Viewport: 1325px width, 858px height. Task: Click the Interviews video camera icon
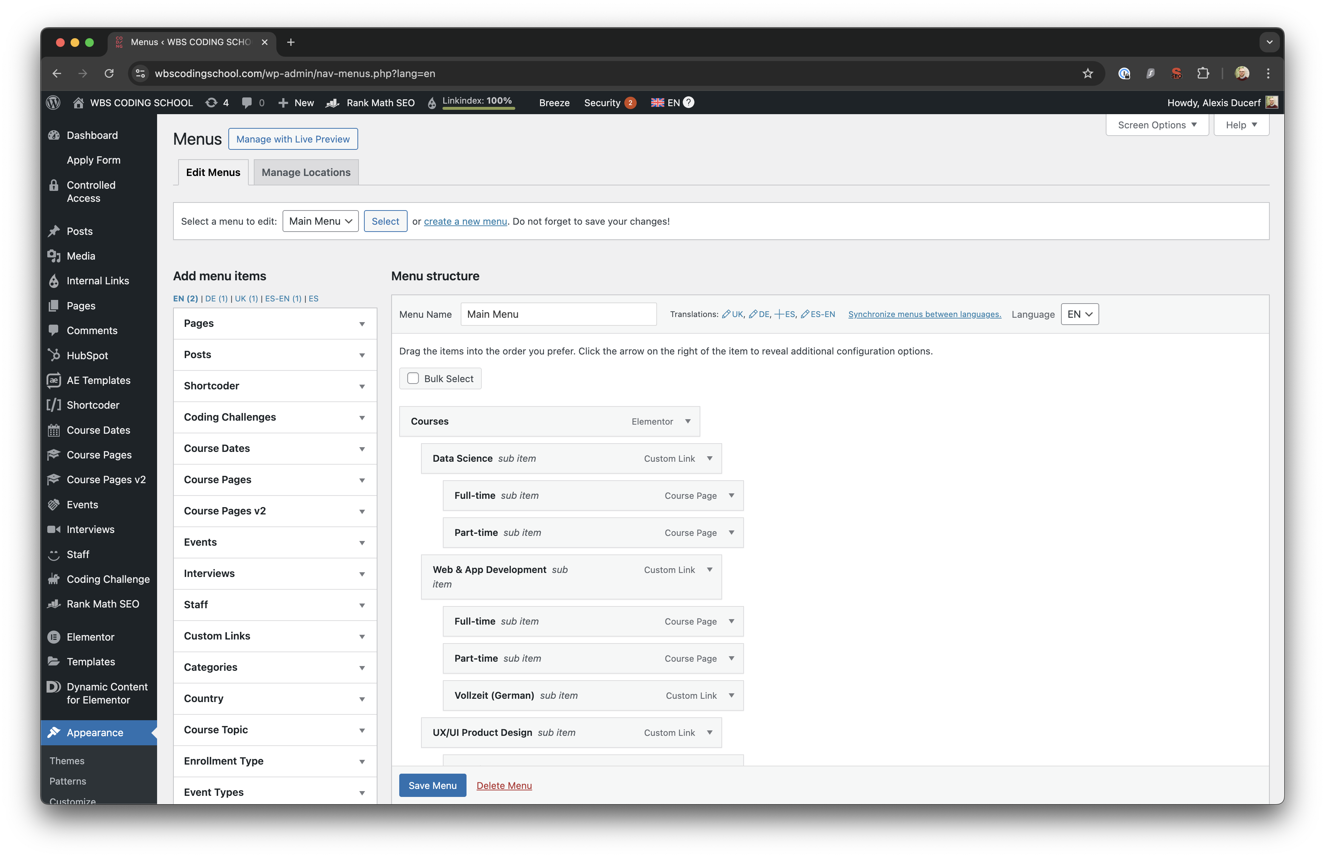pyautogui.click(x=54, y=529)
